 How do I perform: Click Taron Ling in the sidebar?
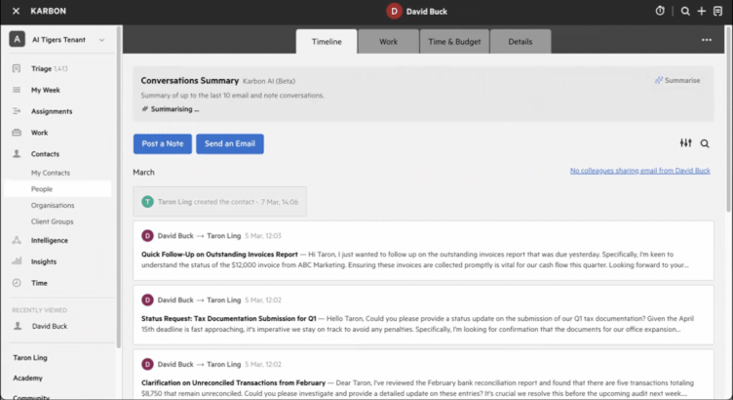30,357
